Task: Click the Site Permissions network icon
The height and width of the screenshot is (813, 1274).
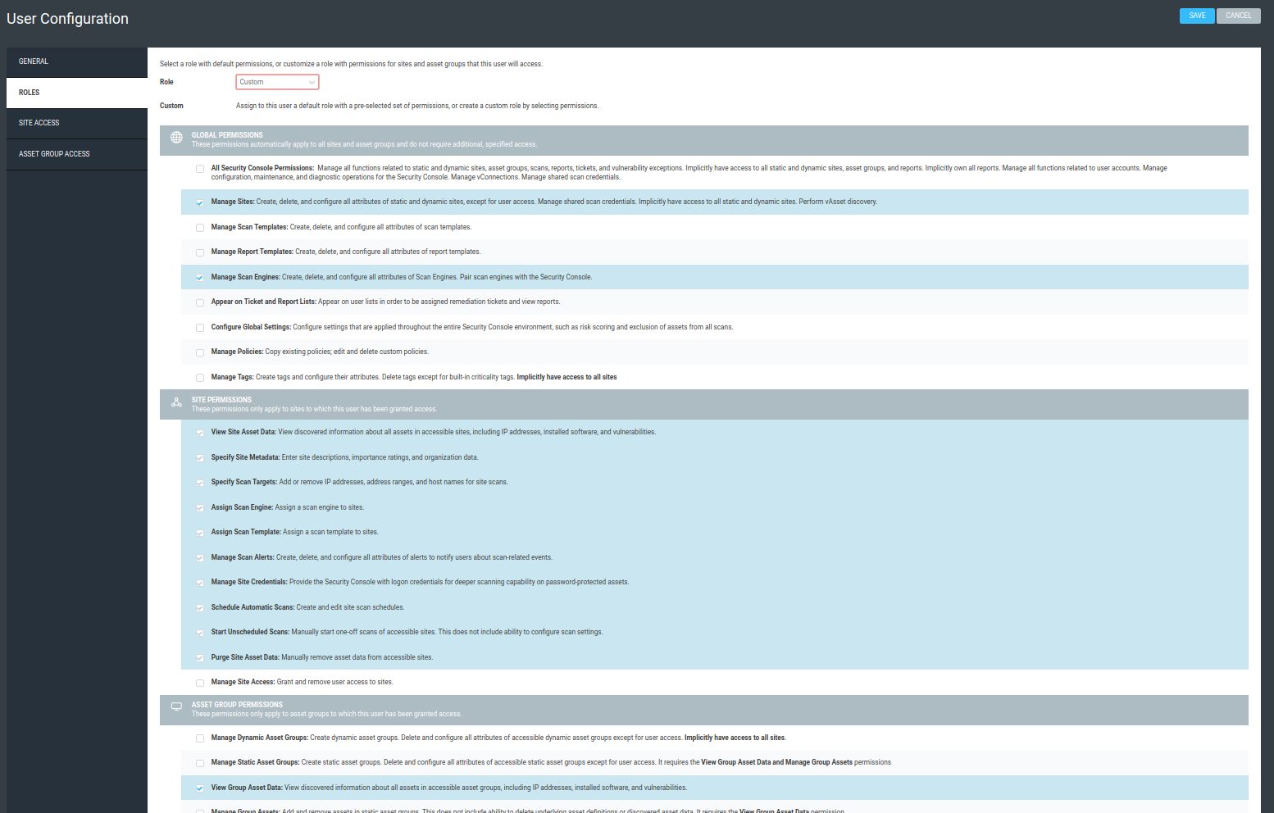Action: point(176,402)
